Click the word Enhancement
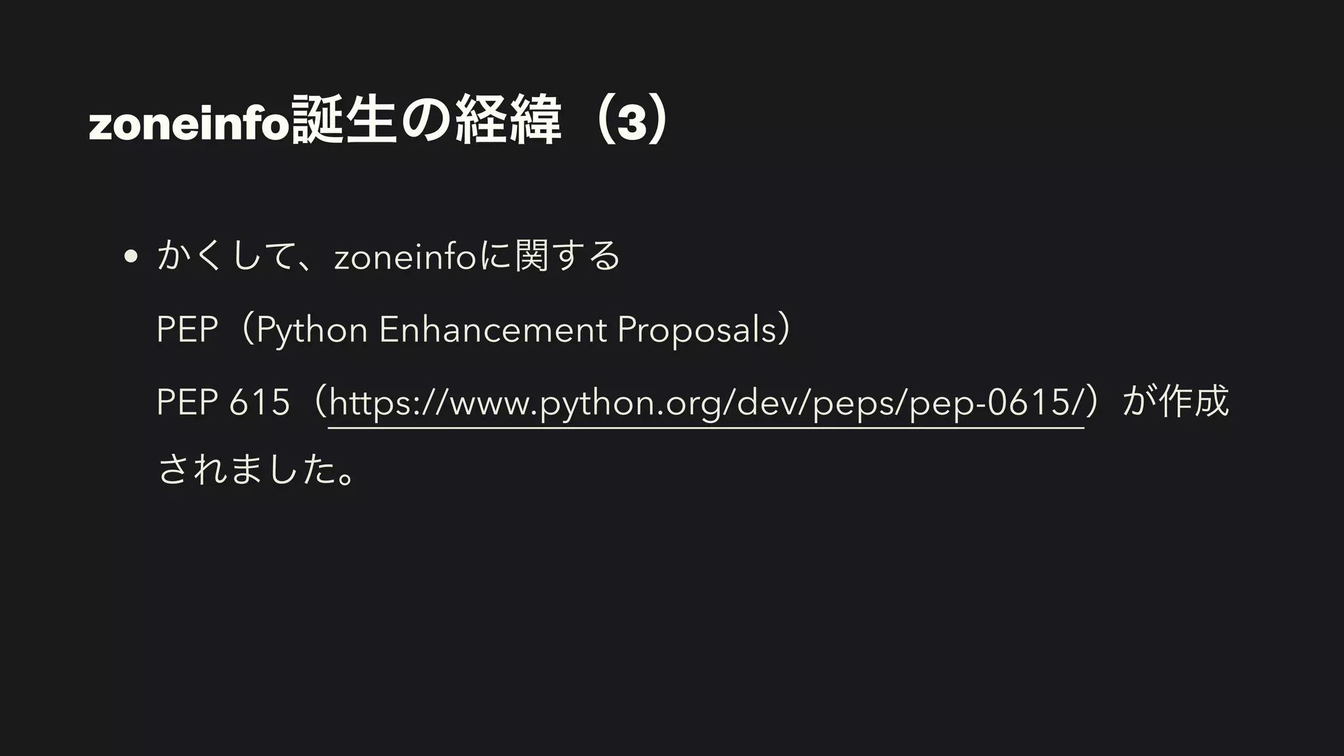 493,329
